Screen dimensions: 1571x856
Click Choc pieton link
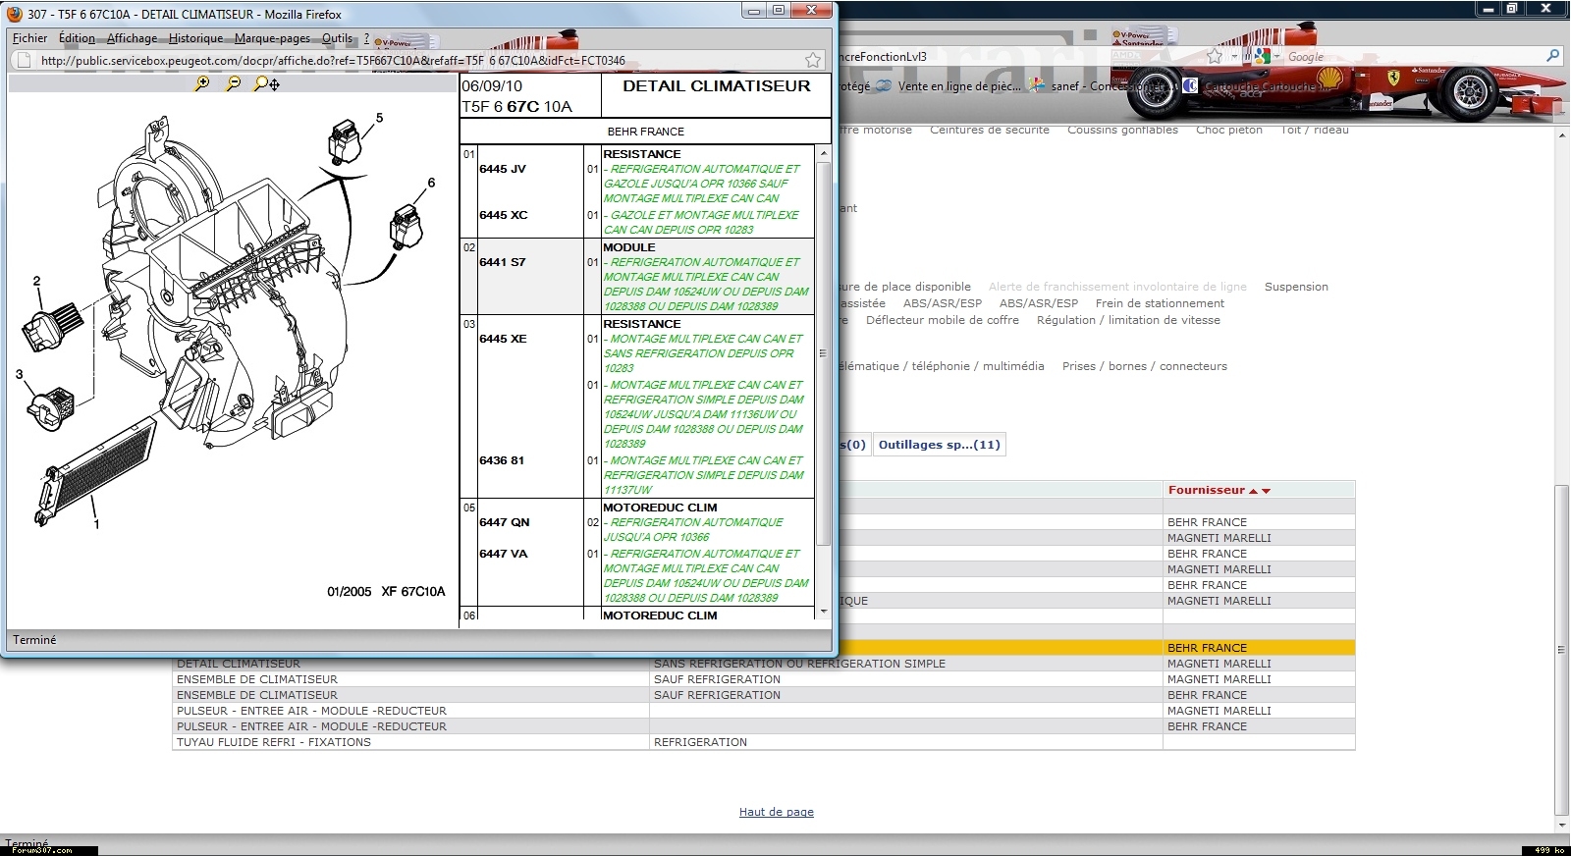(x=1229, y=130)
